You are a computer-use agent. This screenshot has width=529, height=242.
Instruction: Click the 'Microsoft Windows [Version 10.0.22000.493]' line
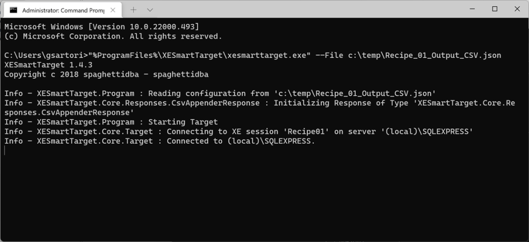pyautogui.click(x=101, y=26)
